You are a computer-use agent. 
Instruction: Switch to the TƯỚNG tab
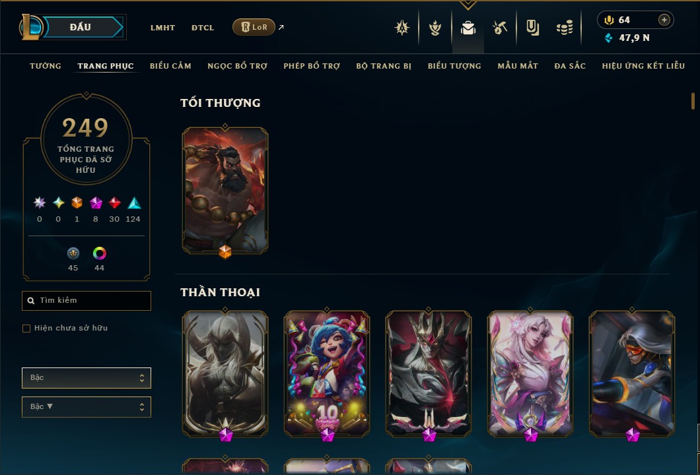46,66
